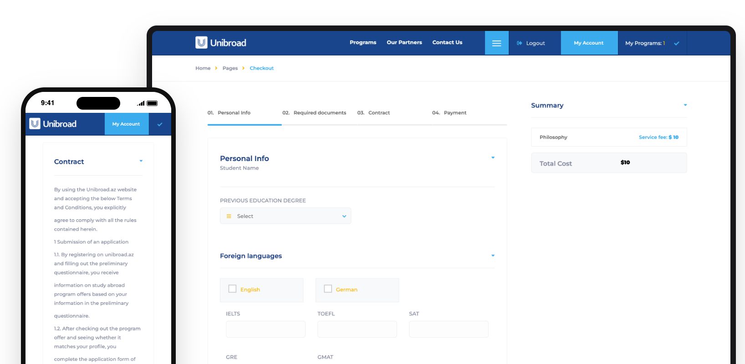Click the 'Service fee: $ 10' text

coord(658,137)
